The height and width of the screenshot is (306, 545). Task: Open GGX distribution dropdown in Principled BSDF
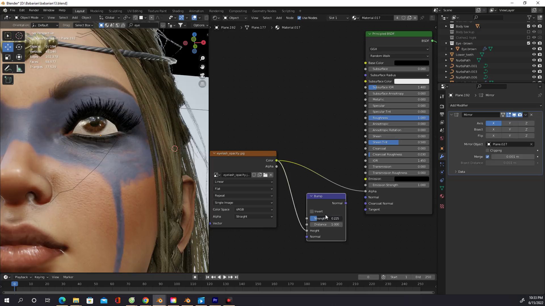click(399, 49)
